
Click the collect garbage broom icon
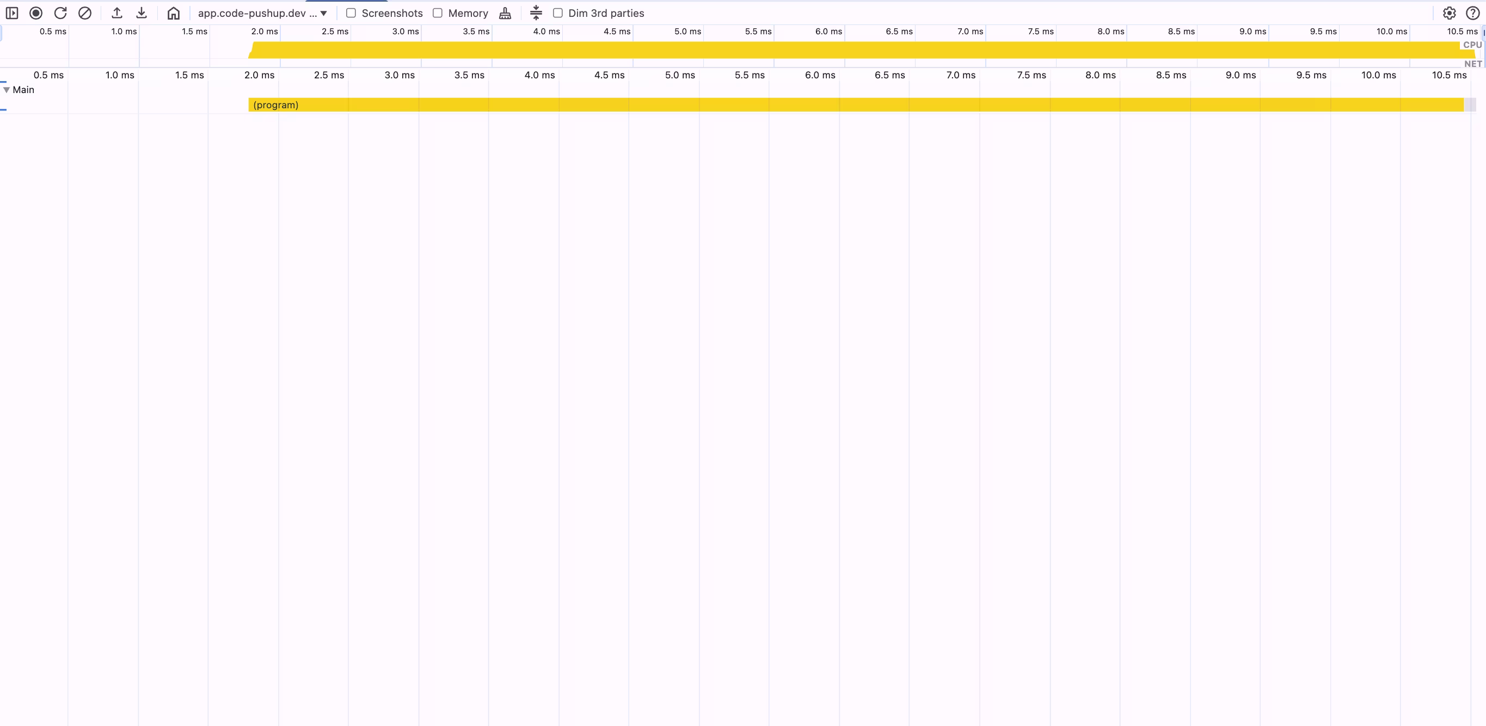(x=505, y=13)
